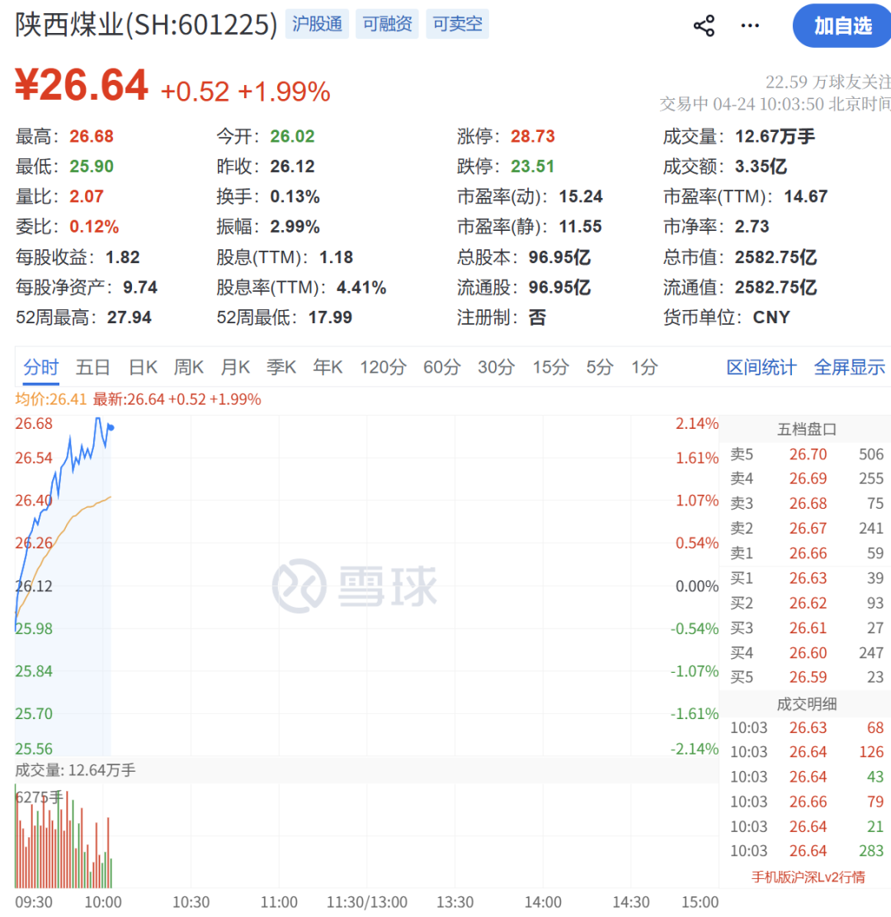Click the 可融资 tag label
This screenshot has width=891, height=917.
point(387,24)
